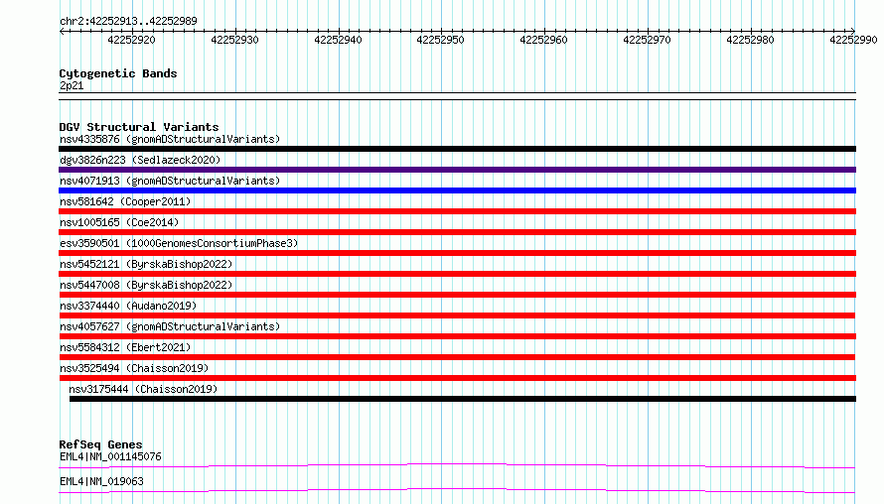Click the red bar for nsv5452121
884x504 pixels.
[x=457, y=274]
